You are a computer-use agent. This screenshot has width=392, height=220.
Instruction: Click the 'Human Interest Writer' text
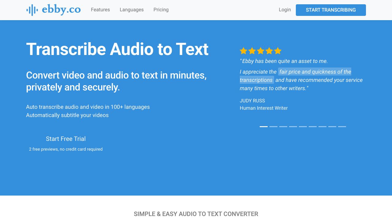coord(264,108)
